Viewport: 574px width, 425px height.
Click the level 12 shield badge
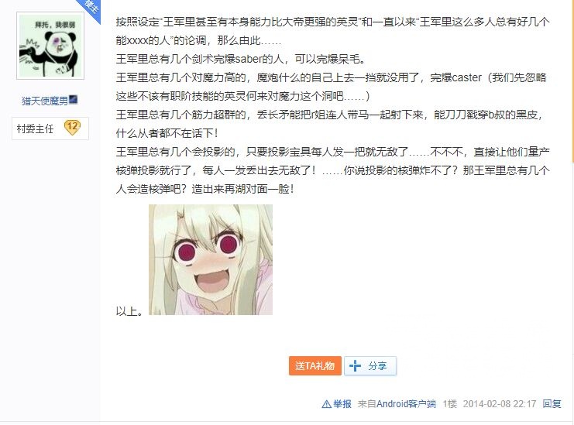[x=72, y=127]
